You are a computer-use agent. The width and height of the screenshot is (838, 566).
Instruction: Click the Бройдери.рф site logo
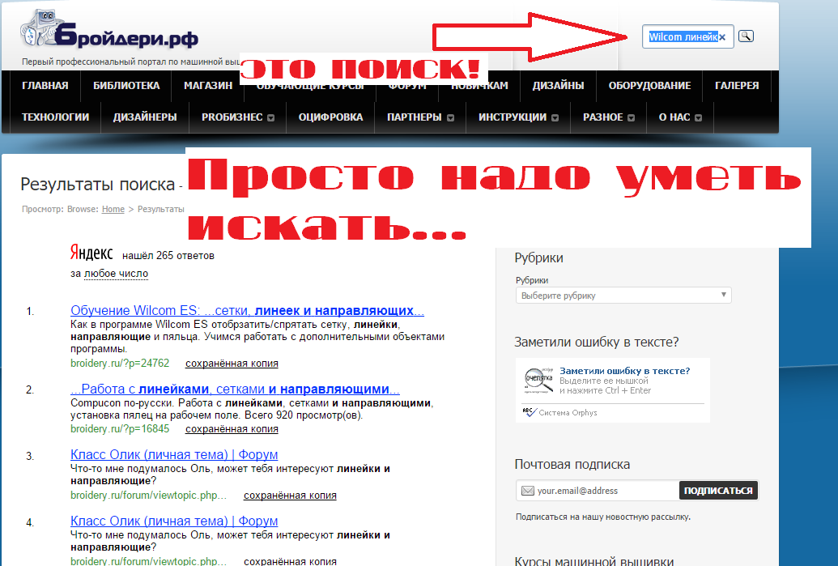(x=109, y=31)
